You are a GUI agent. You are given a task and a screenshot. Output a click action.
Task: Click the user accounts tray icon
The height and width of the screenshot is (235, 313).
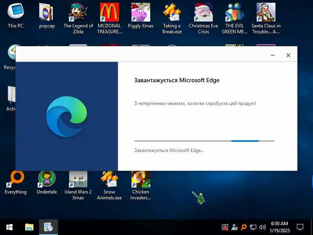point(234,227)
